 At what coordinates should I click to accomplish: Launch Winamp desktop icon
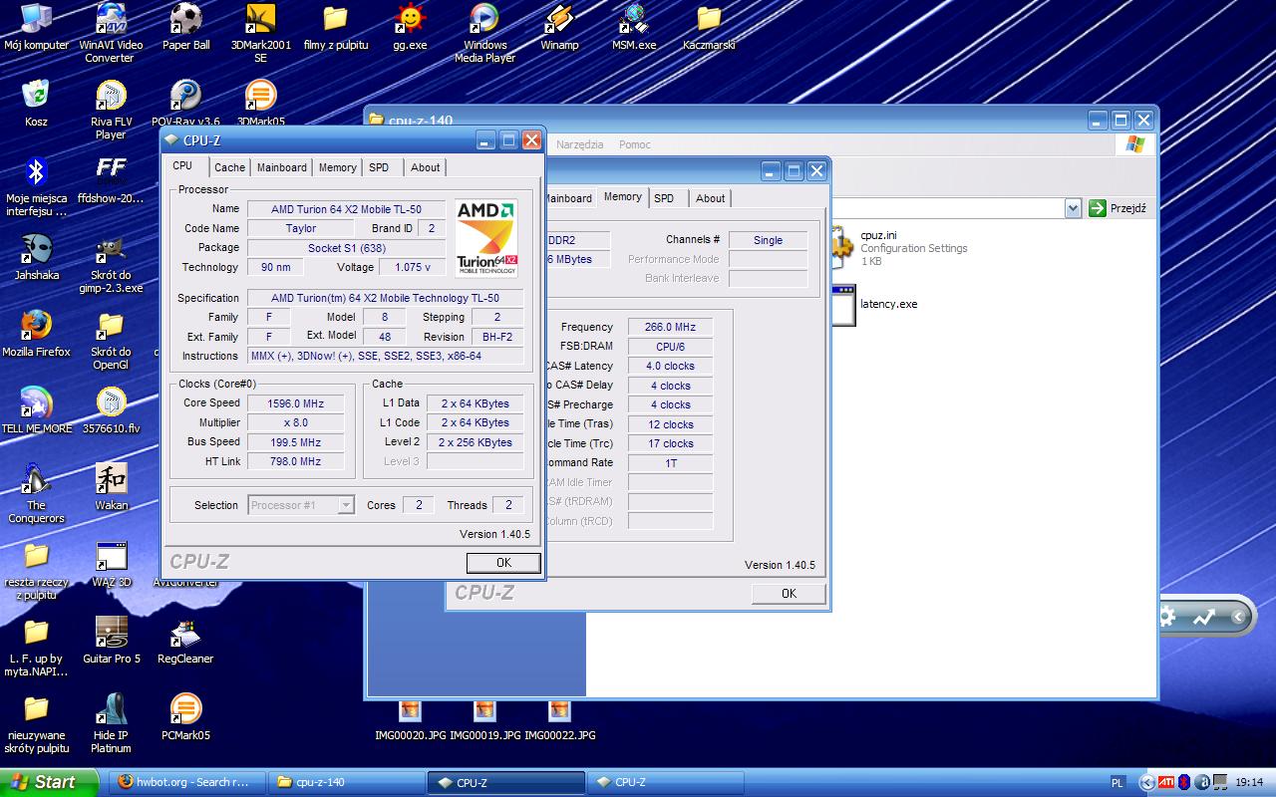click(x=559, y=27)
